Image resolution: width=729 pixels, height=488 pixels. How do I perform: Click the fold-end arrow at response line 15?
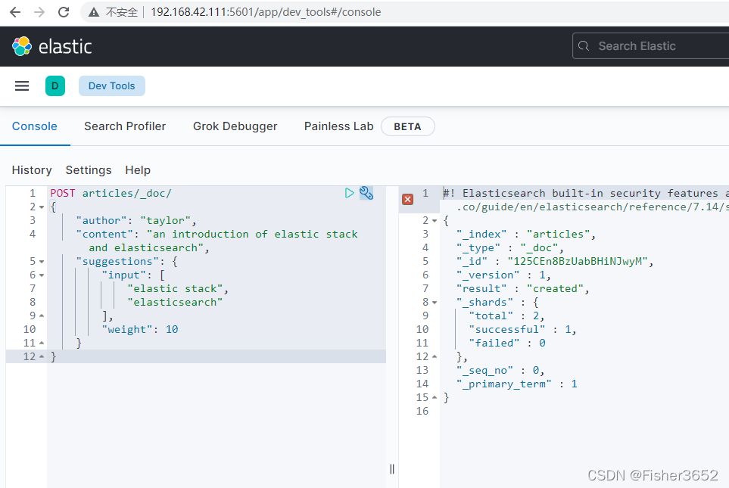(435, 398)
